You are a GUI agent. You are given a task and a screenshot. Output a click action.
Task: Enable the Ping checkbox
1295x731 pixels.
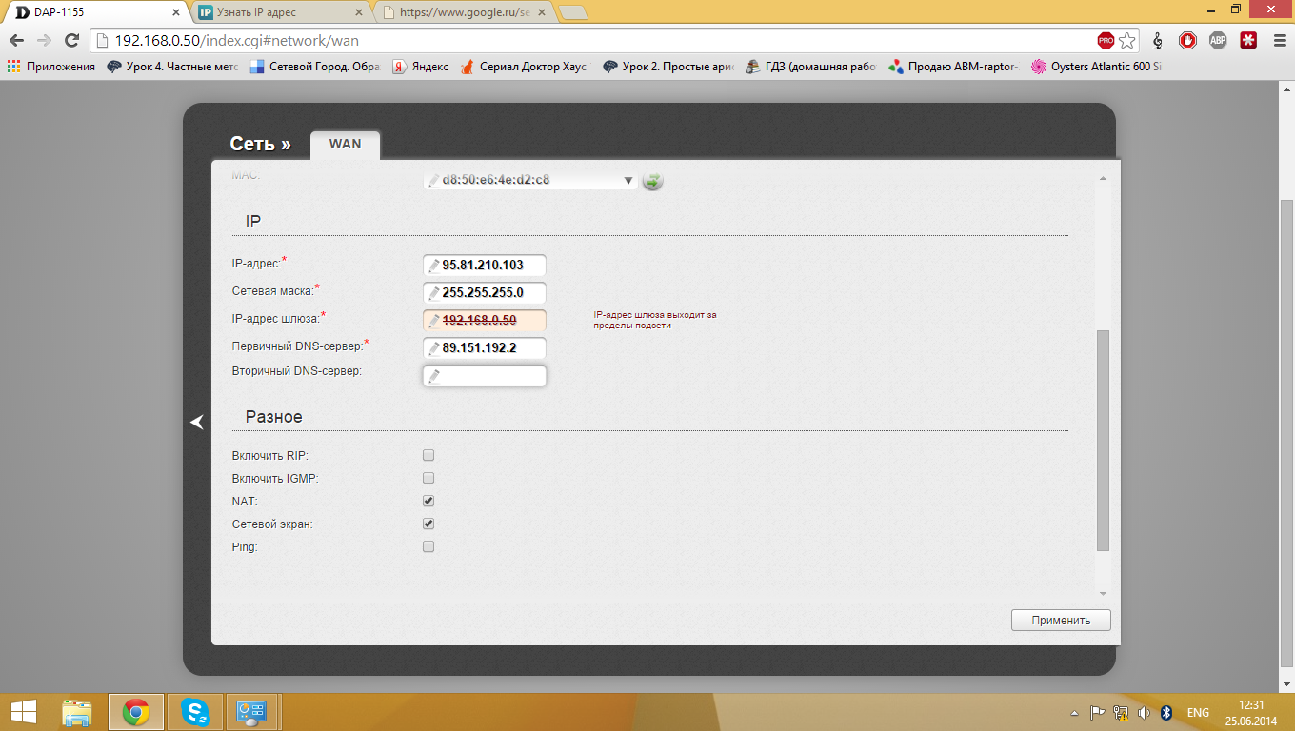click(428, 546)
